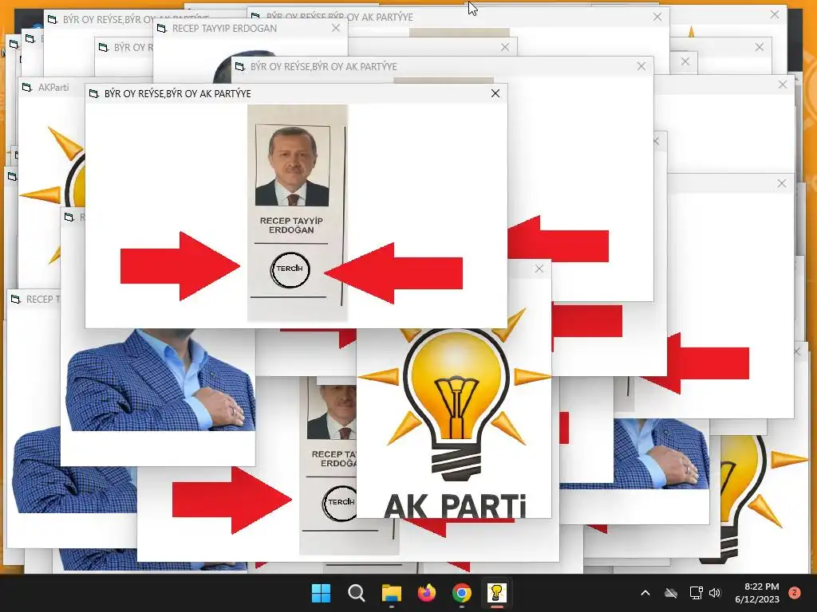Screen dimensions: 817x612
Task: Close the RECEP TAYYIP ERDOGAN window
Action: coord(336,28)
